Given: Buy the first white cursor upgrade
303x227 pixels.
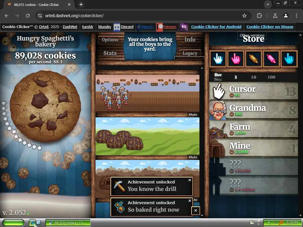Looking at the screenshot, I should tap(218, 59).
